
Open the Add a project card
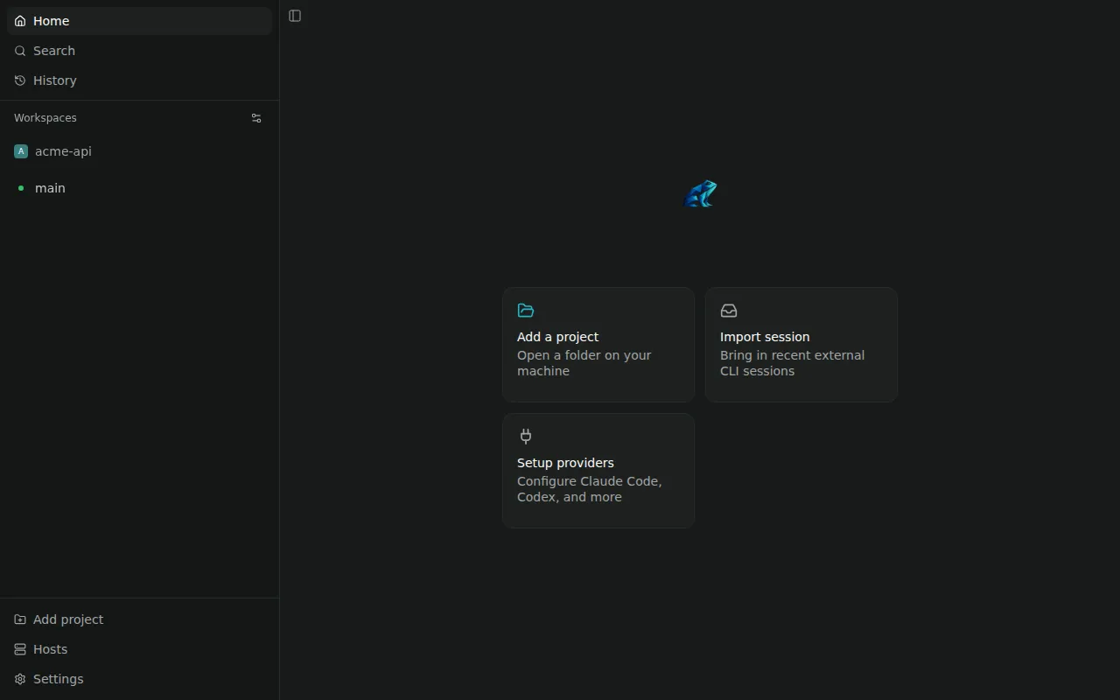598,345
